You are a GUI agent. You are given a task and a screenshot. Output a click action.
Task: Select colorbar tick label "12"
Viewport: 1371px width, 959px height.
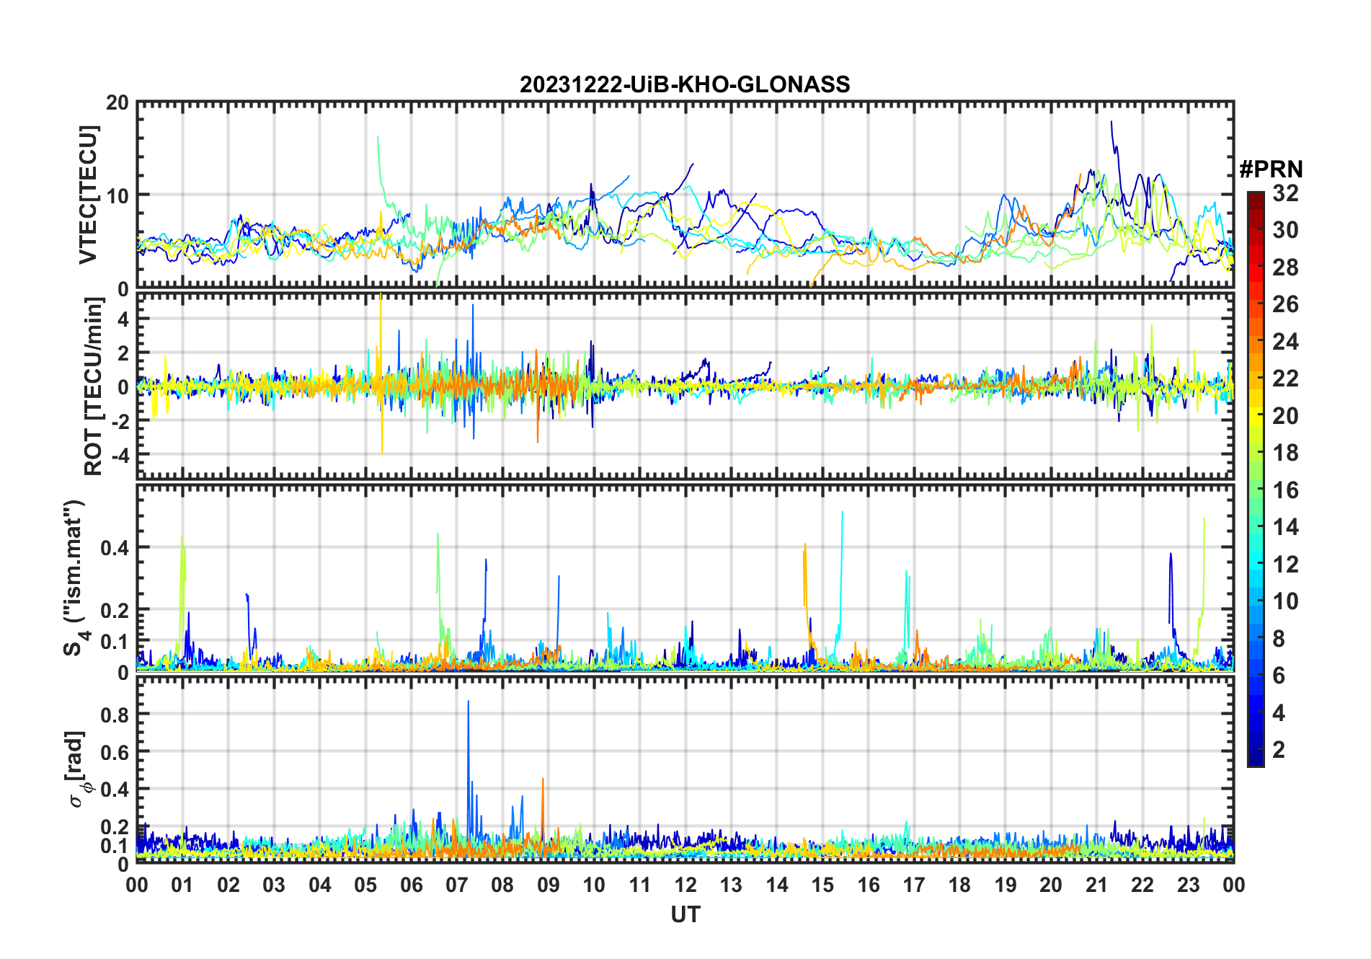click(1285, 565)
